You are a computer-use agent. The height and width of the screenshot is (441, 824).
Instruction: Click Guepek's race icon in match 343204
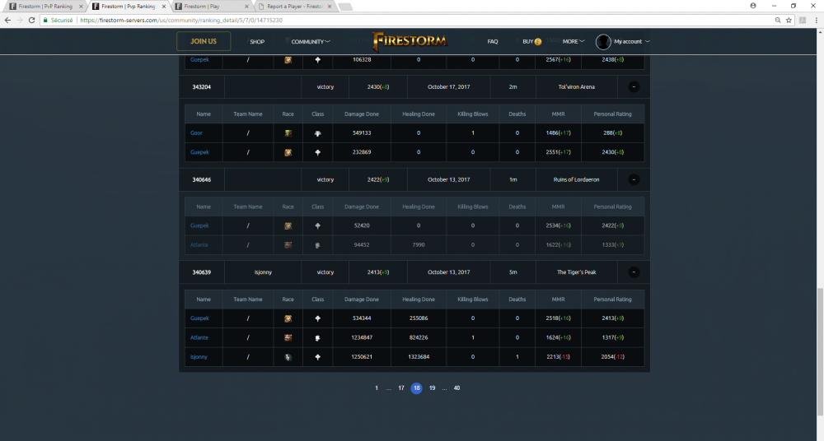click(x=288, y=152)
